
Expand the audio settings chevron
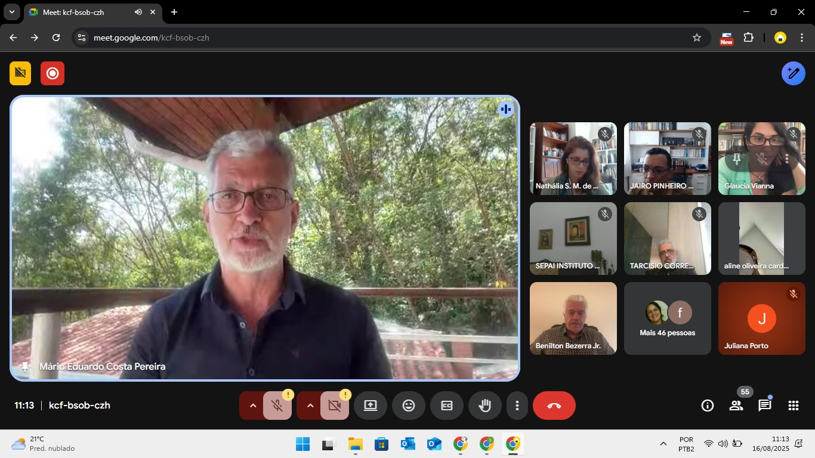point(252,406)
